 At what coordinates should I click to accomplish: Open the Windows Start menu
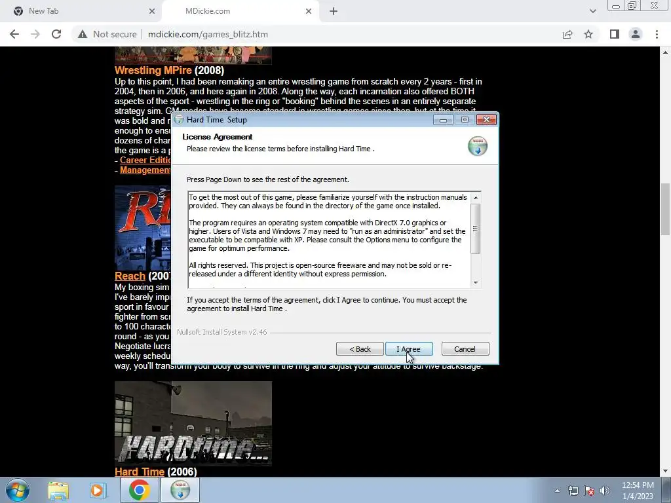(x=17, y=490)
